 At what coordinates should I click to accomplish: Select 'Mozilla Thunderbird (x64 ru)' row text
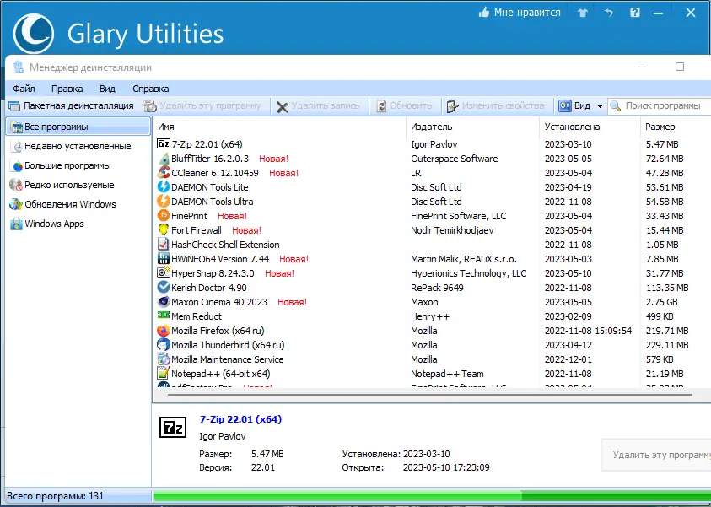tap(228, 345)
